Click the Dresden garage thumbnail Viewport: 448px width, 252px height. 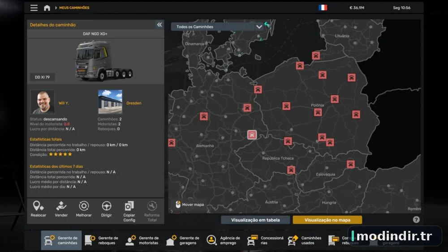[110, 102]
